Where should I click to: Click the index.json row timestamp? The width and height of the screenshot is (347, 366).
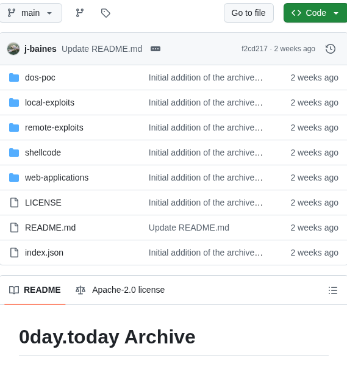coord(314,253)
